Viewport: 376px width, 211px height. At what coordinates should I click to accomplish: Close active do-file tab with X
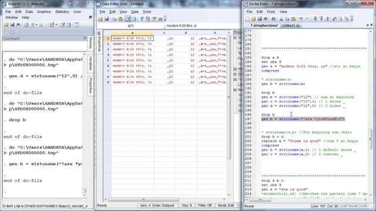click(x=372, y=25)
